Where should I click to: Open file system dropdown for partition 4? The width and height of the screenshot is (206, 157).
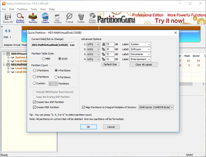click(93, 60)
